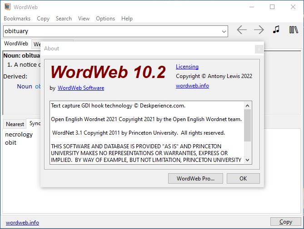Close the About dialog
Image resolution: width=304 pixels, height=229 pixels.
[x=259, y=49]
